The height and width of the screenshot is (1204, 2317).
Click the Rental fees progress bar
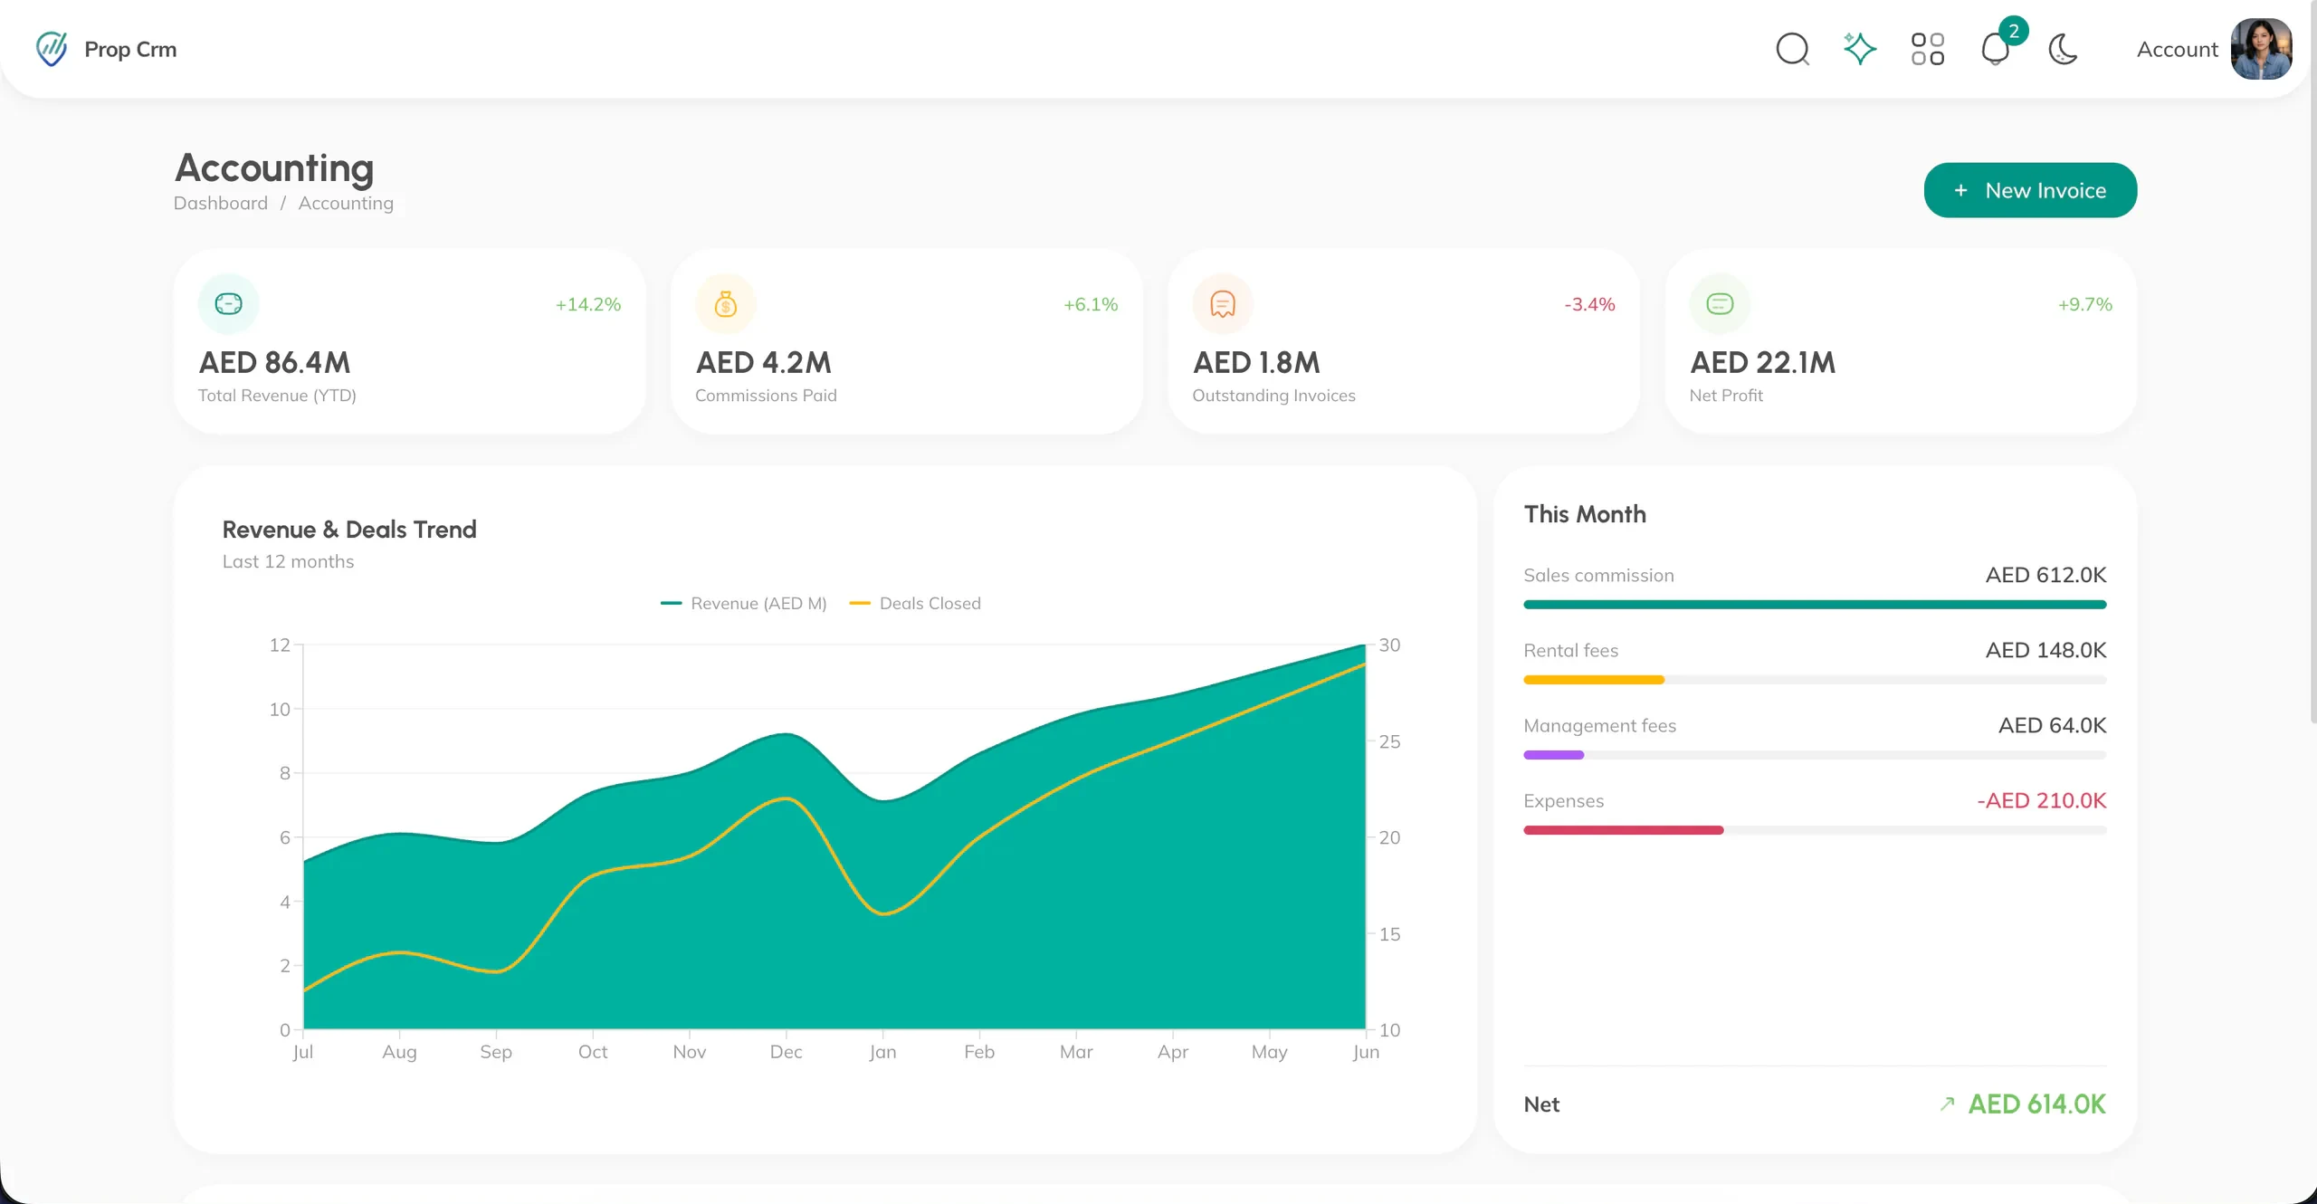[1815, 680]
